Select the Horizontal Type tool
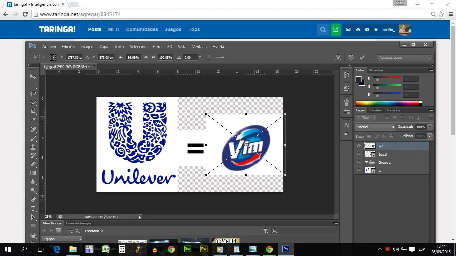Viewport: 456px width, 256px height. tap(33, 209)
